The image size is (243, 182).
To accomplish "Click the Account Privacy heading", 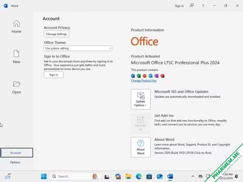I will pyautogui.click(x=57, y=28).
